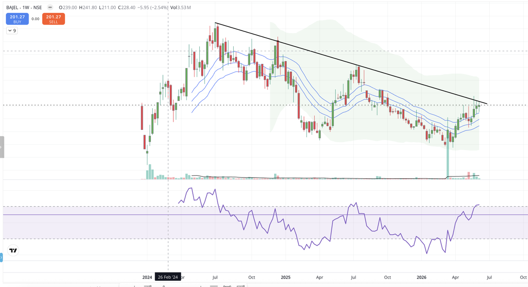Click the blue BUY 201.27 button
The width and height of the screenshot is (528, 287).
tap(17, 19)
